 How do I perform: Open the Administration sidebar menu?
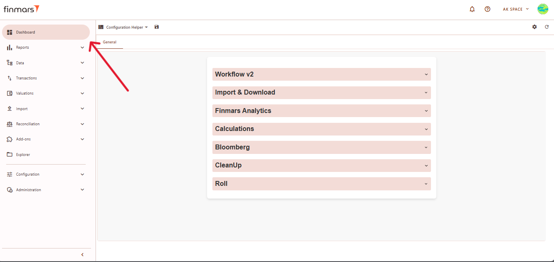coord(45,190)
